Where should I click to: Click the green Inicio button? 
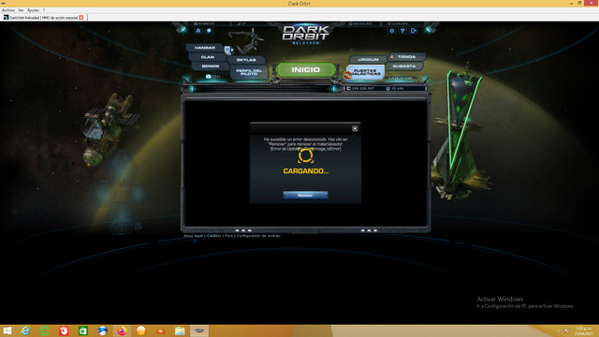[x=306, y=69]
